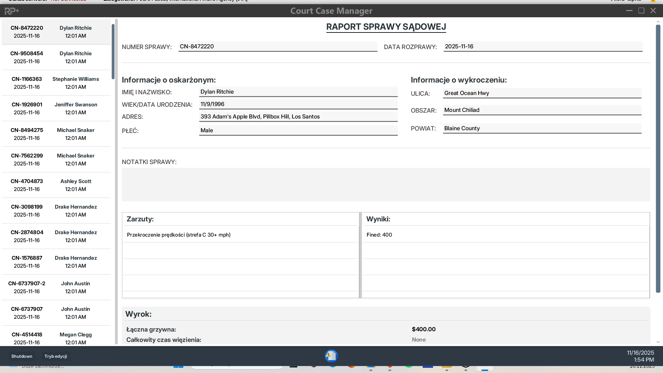Click the RP+ logo icon
The height and width of the screenshot is (373, 663).
point(11,11)
